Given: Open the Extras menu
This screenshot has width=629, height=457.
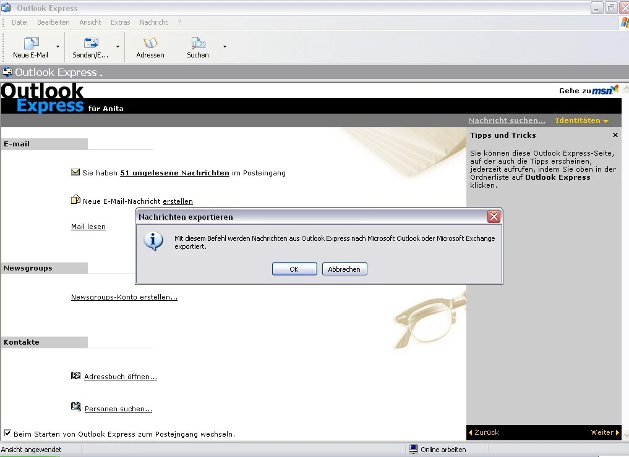Looking at the screenshot, I should pos(121,22).
